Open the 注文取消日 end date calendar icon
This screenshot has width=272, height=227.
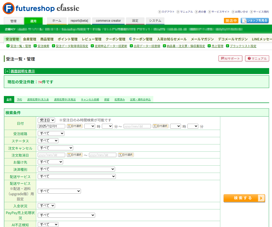(126, 155)
